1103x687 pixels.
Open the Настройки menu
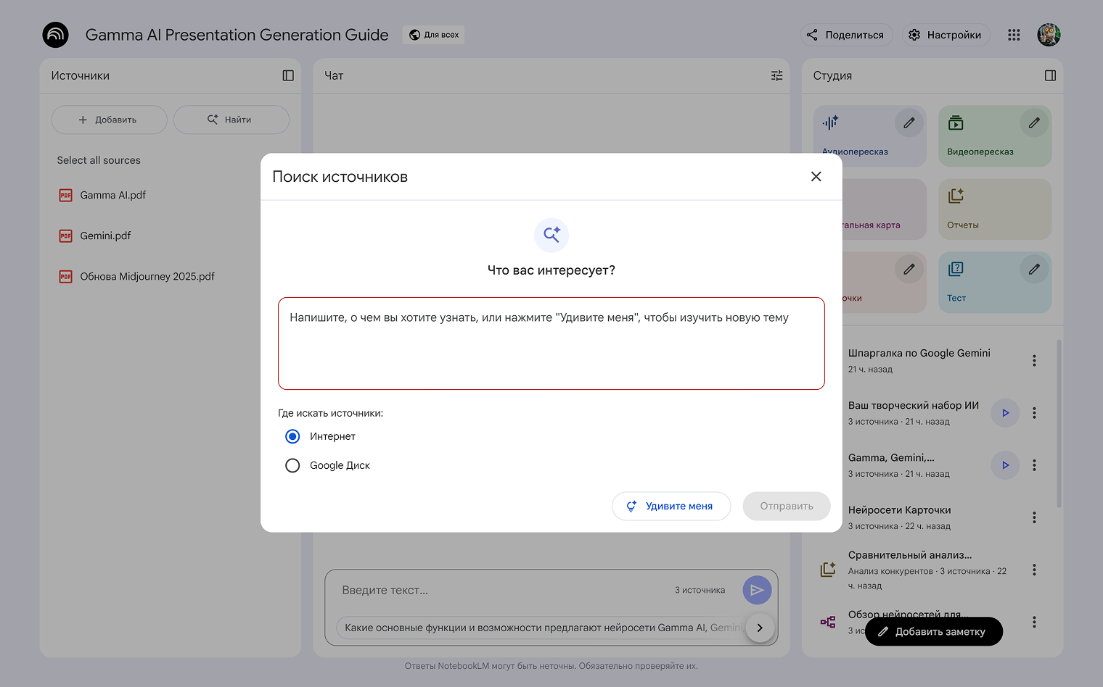pyautogui.click(x=946, y=35)
